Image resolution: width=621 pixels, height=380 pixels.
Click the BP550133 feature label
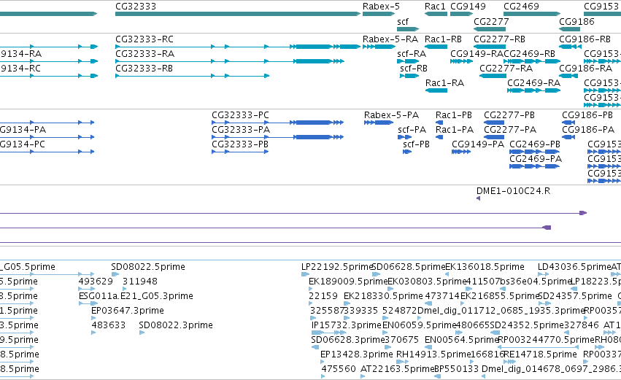point(456,369)
